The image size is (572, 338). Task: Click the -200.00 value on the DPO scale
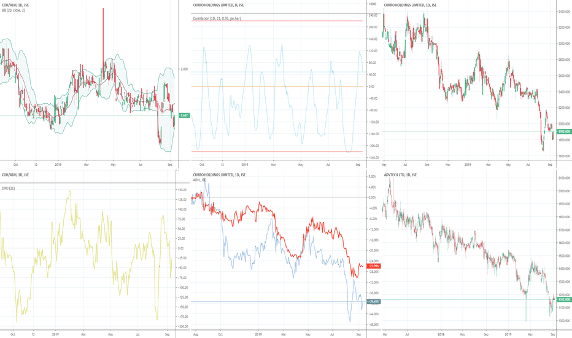click(182, 327)
